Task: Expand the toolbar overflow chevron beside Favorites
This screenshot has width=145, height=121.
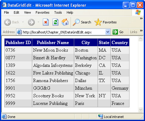Action: click(x=141, y=19)
